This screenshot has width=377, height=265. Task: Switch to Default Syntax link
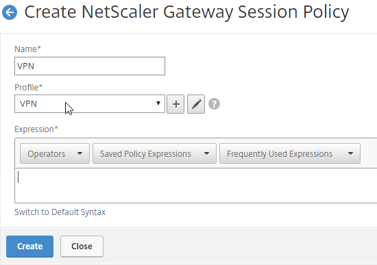coord(60,212)
